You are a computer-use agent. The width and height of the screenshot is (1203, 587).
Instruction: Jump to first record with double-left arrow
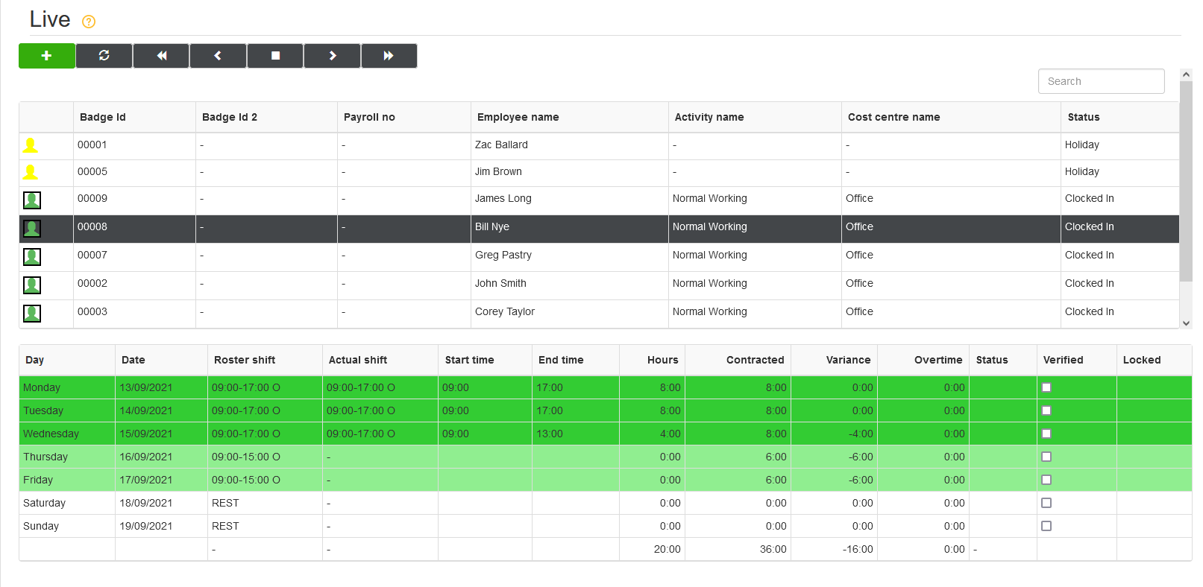(x=161, y=56)
